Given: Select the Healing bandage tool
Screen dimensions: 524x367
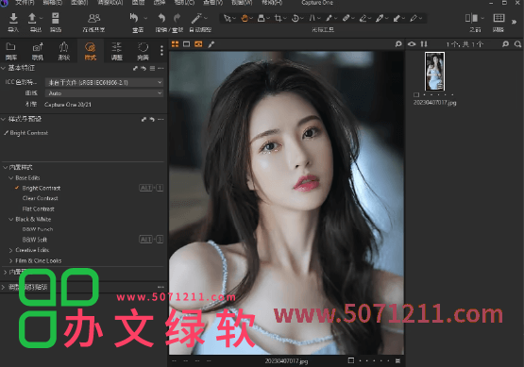Looking at the screenshot, I should click(x=347, y=18).
